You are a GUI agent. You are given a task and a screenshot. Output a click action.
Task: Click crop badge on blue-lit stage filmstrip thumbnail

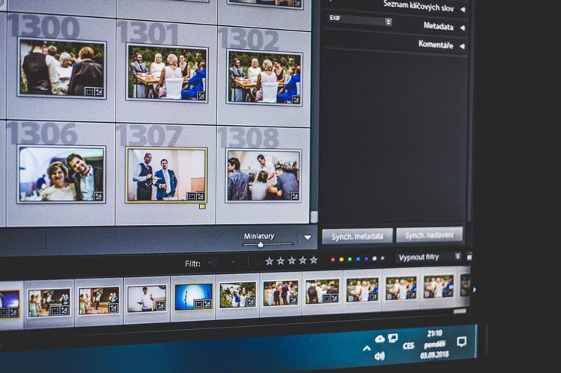[198, 304]
